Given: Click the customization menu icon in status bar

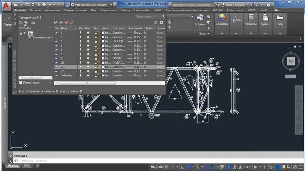Looking at the screenshot, I should [x=301, y=167].
